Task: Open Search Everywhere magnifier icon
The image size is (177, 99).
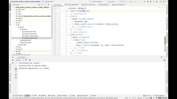Action: (161, 2)
